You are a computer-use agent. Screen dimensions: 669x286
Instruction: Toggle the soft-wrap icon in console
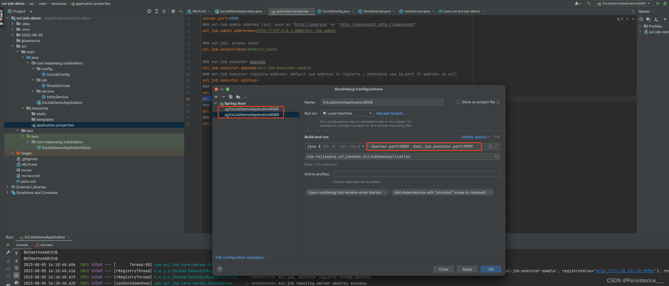point(16,268)
